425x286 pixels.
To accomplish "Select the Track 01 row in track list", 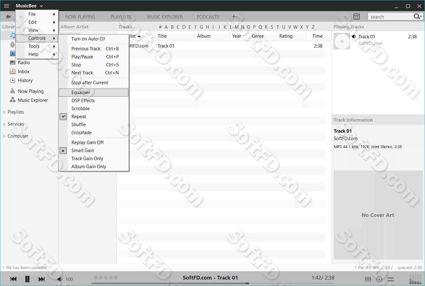I will (221, 46).
